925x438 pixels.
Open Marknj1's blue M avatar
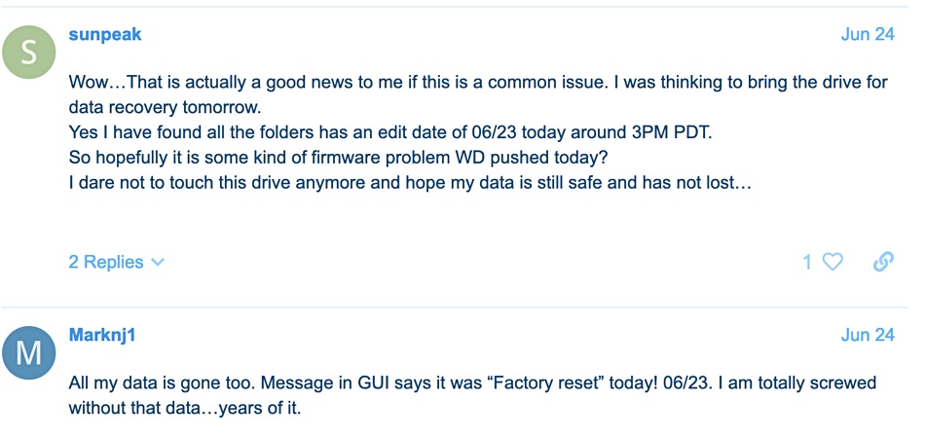[x=29, y=352]
